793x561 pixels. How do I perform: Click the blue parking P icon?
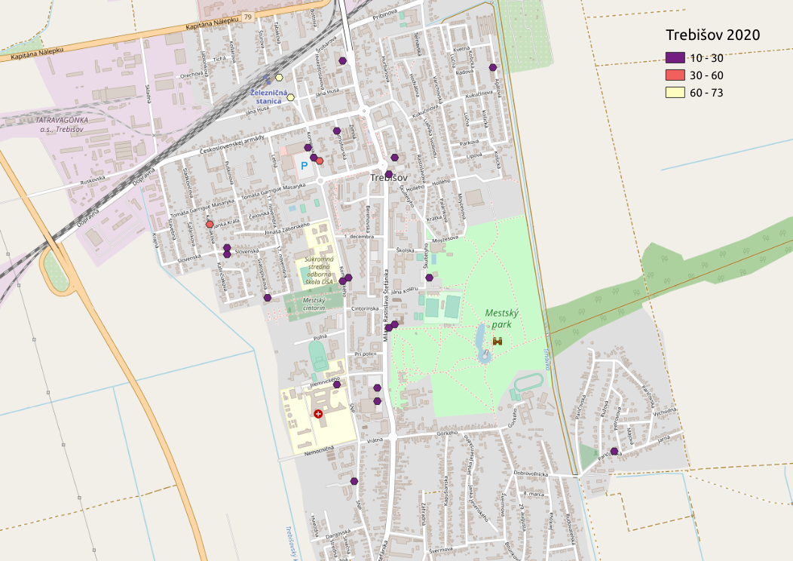[305, 165]
